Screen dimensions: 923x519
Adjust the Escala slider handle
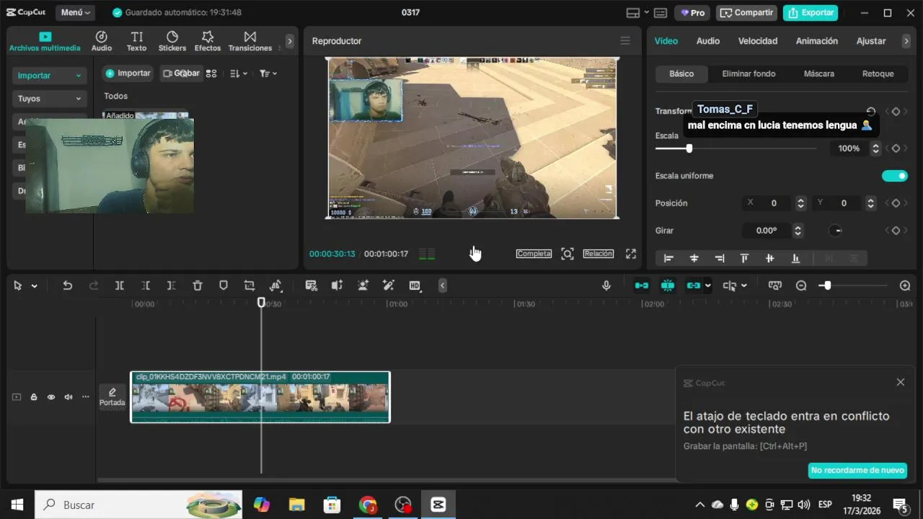[689, 148]
